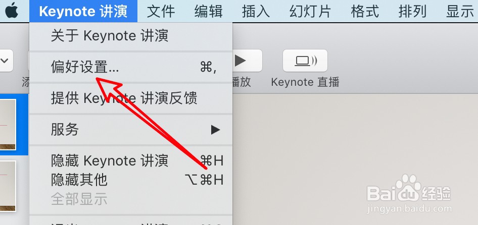Expand the Services submenu arrow

click(x=216, y=130)
